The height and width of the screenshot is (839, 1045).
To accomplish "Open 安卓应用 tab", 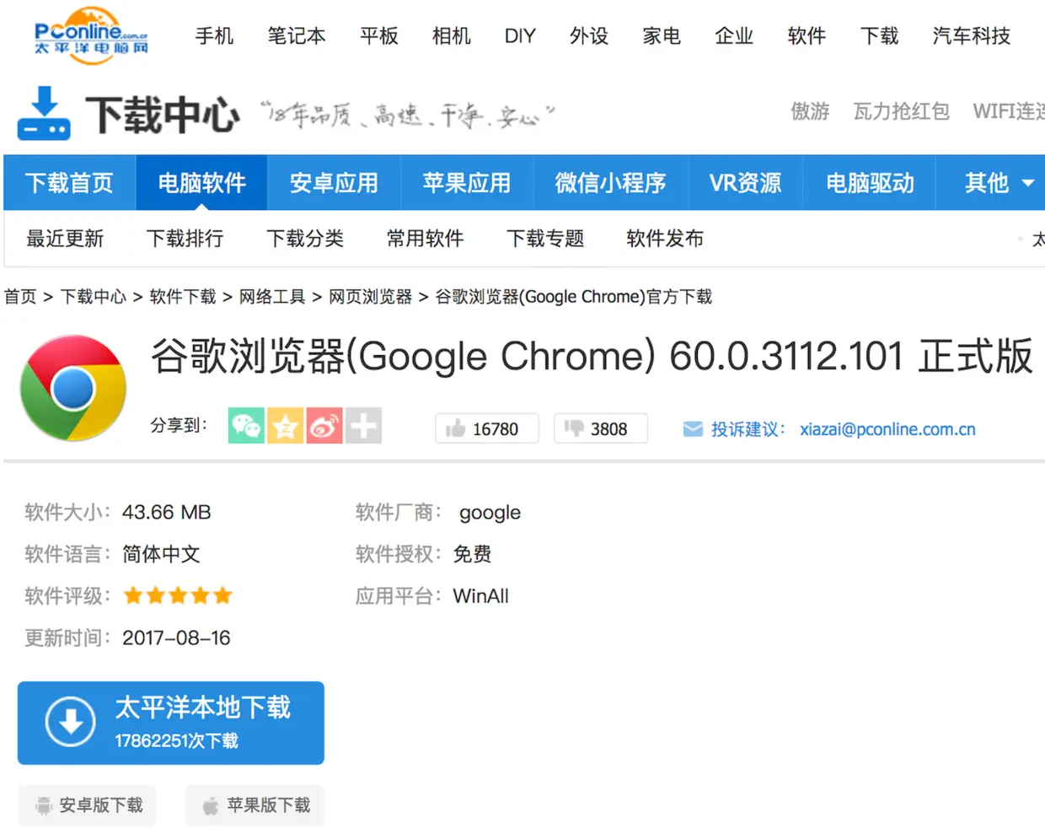I will point(334,183).
